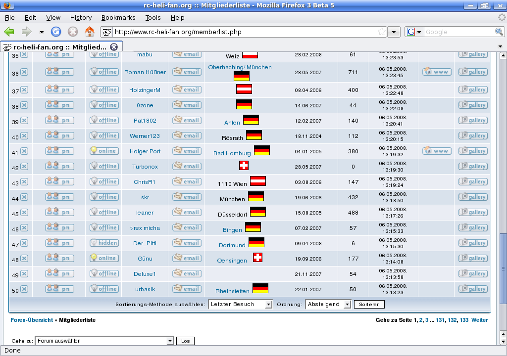Open the Bookmarks menu
This screenshot has width=507, height=356.
[x=118, y=17]
